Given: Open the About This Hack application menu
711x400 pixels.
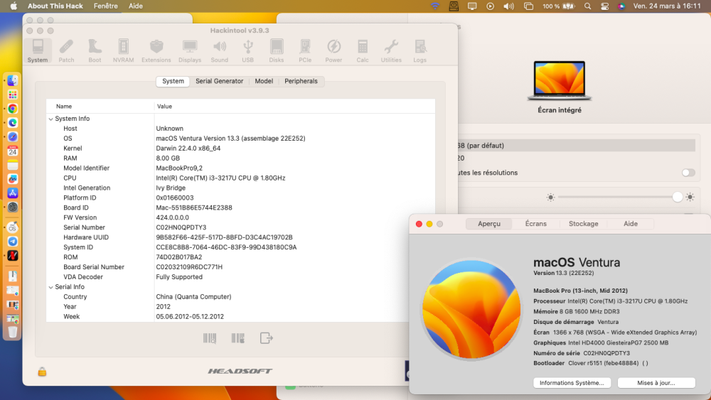Looking at the screenshot, I should (x=55, y=6).
